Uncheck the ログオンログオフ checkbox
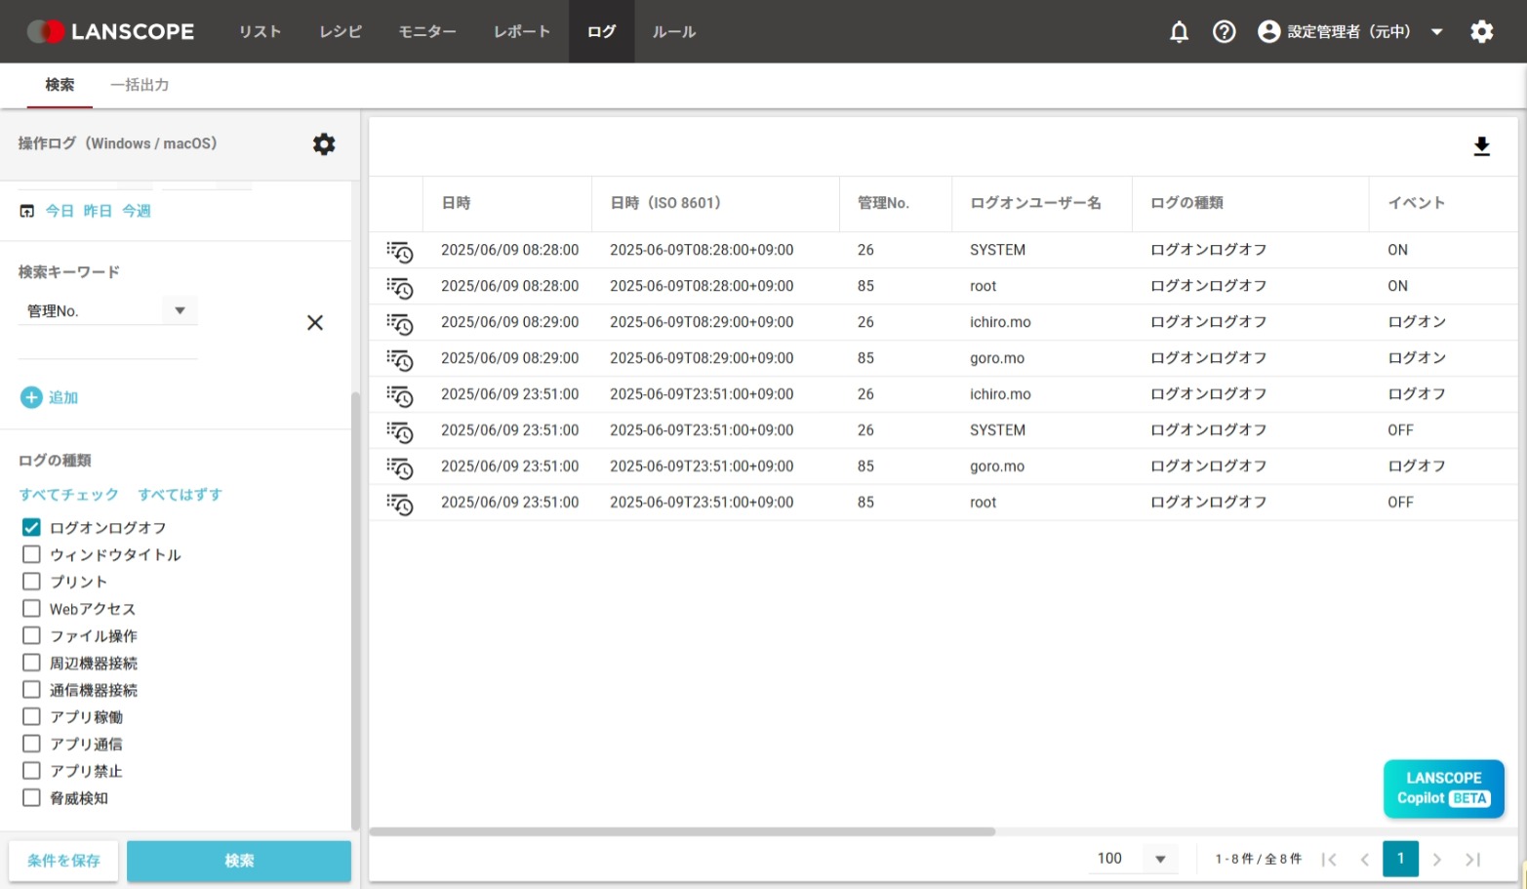The image size is (1527, 889). coord(31,528)
